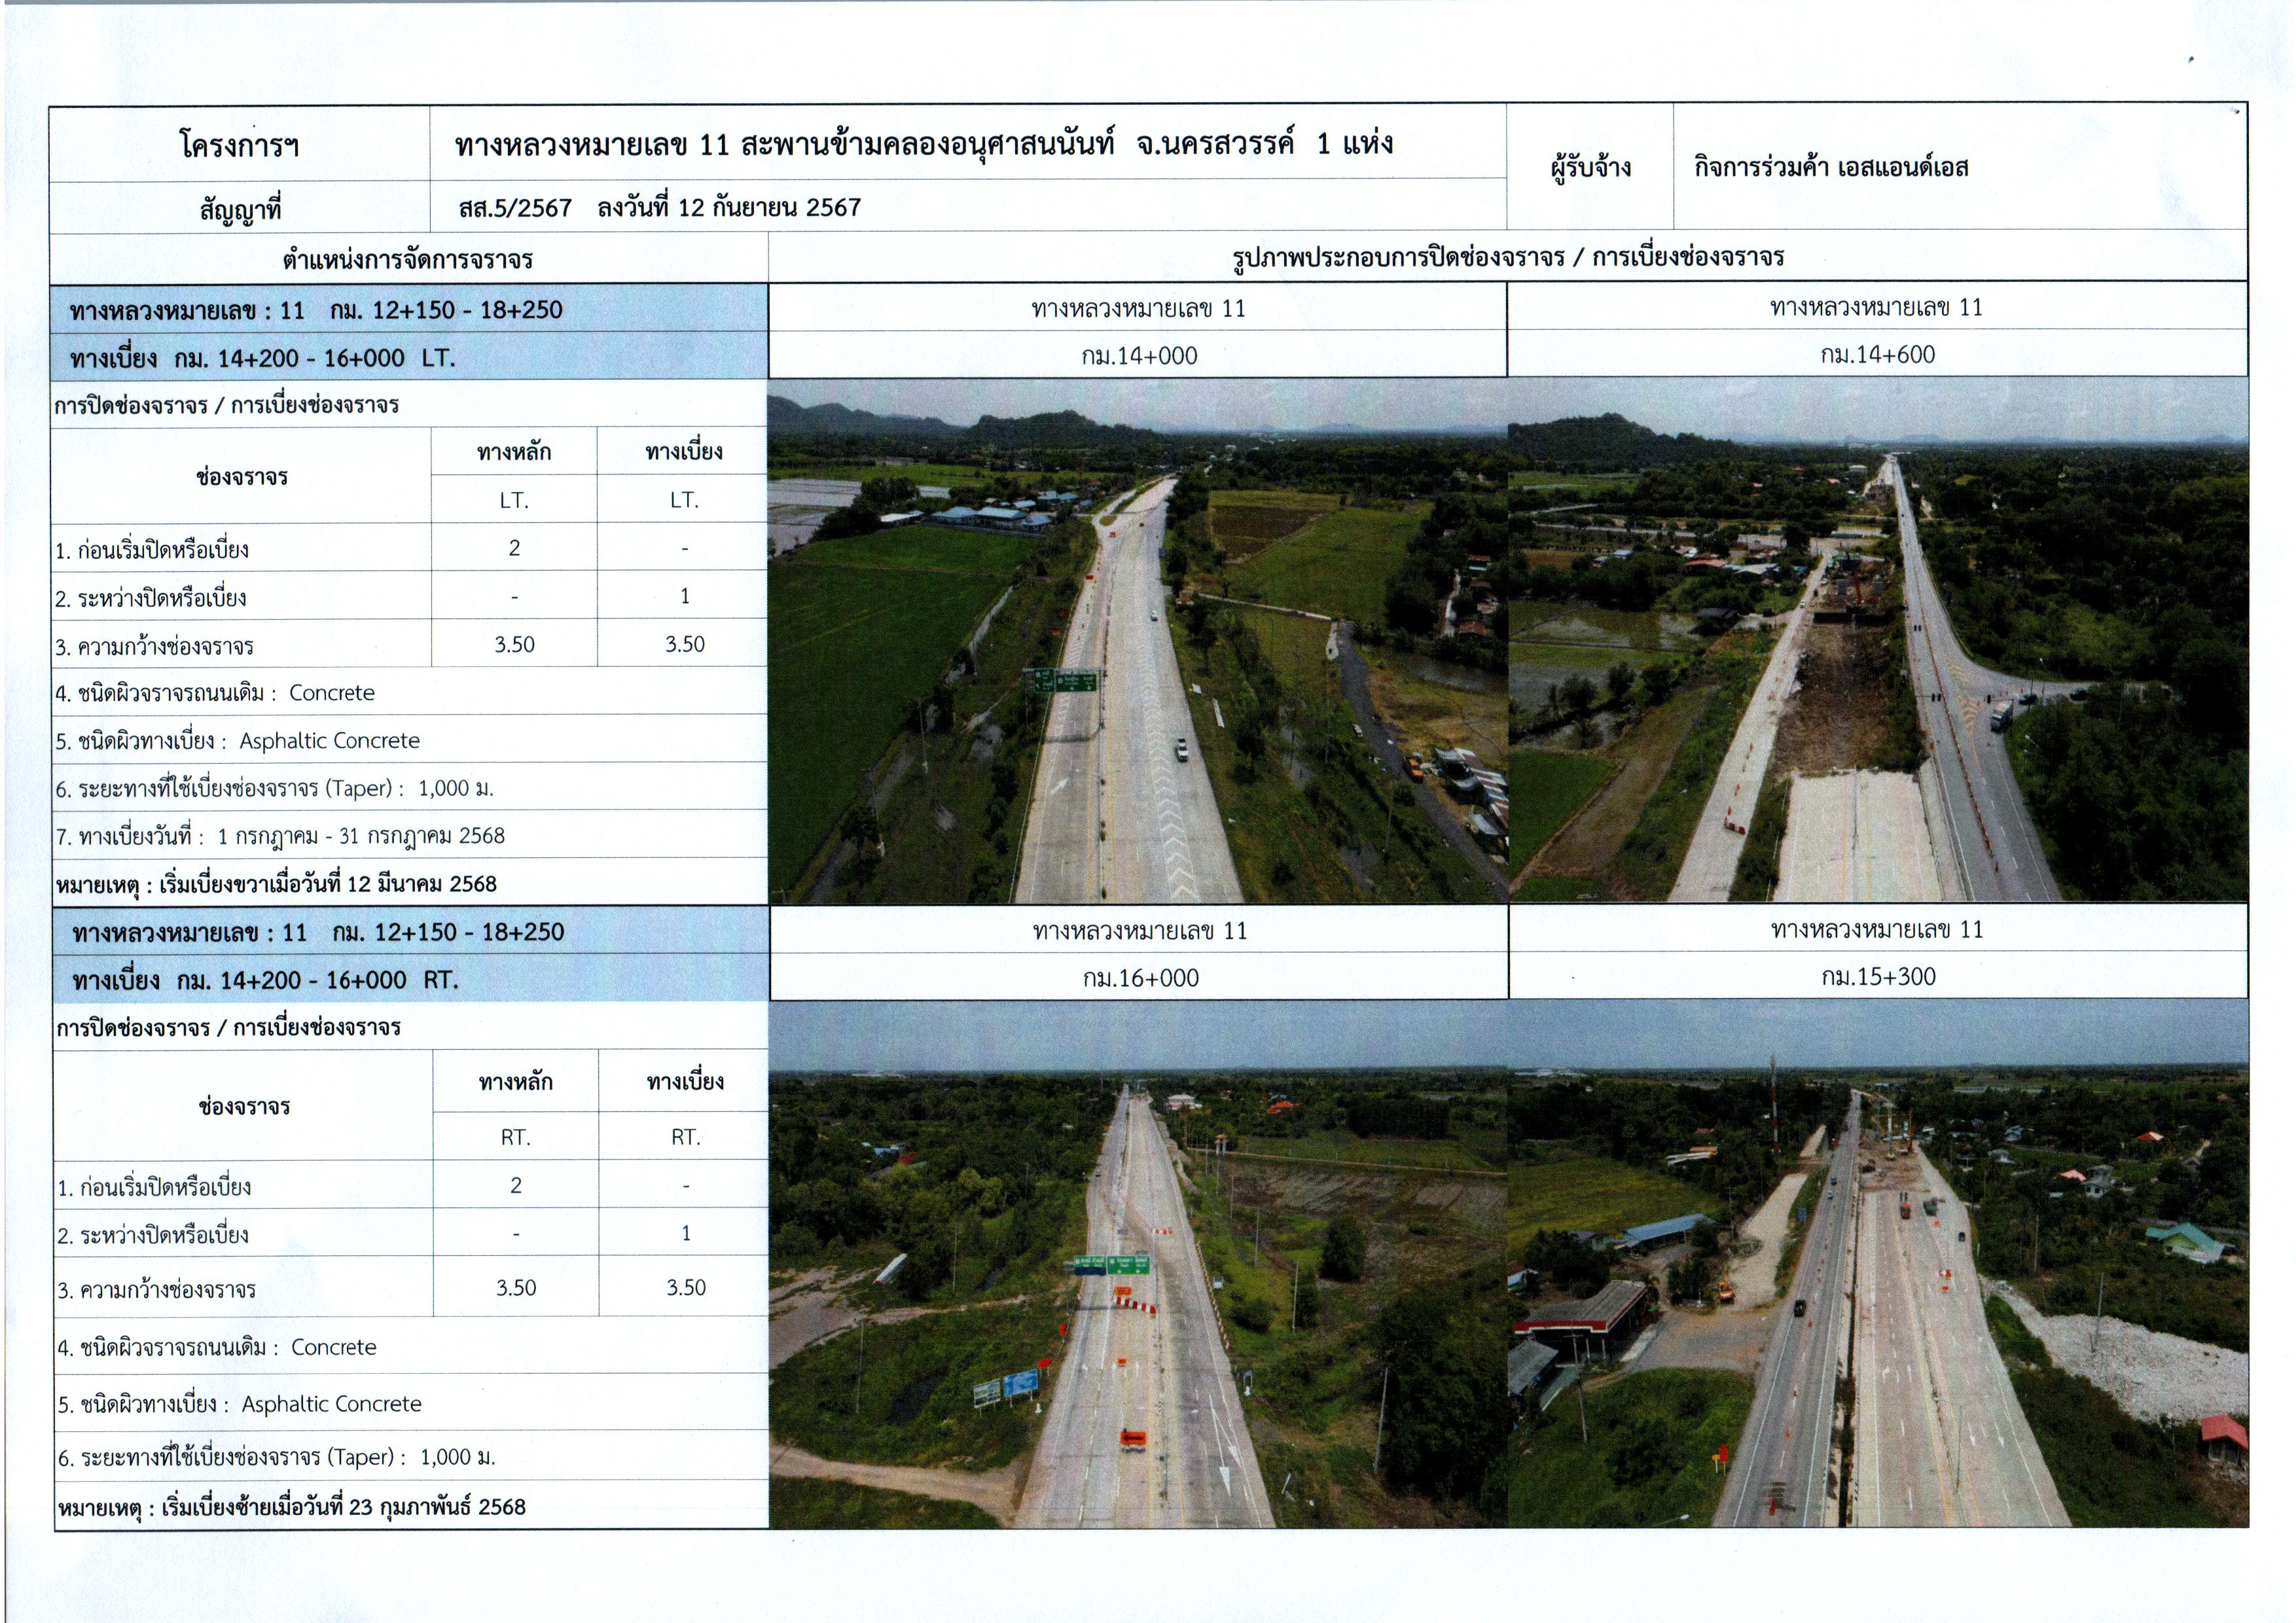
Task: Click the blue header ทางเบี่ยง กม. 14+200 - 16+000 LT.
Action: (262, 358)
